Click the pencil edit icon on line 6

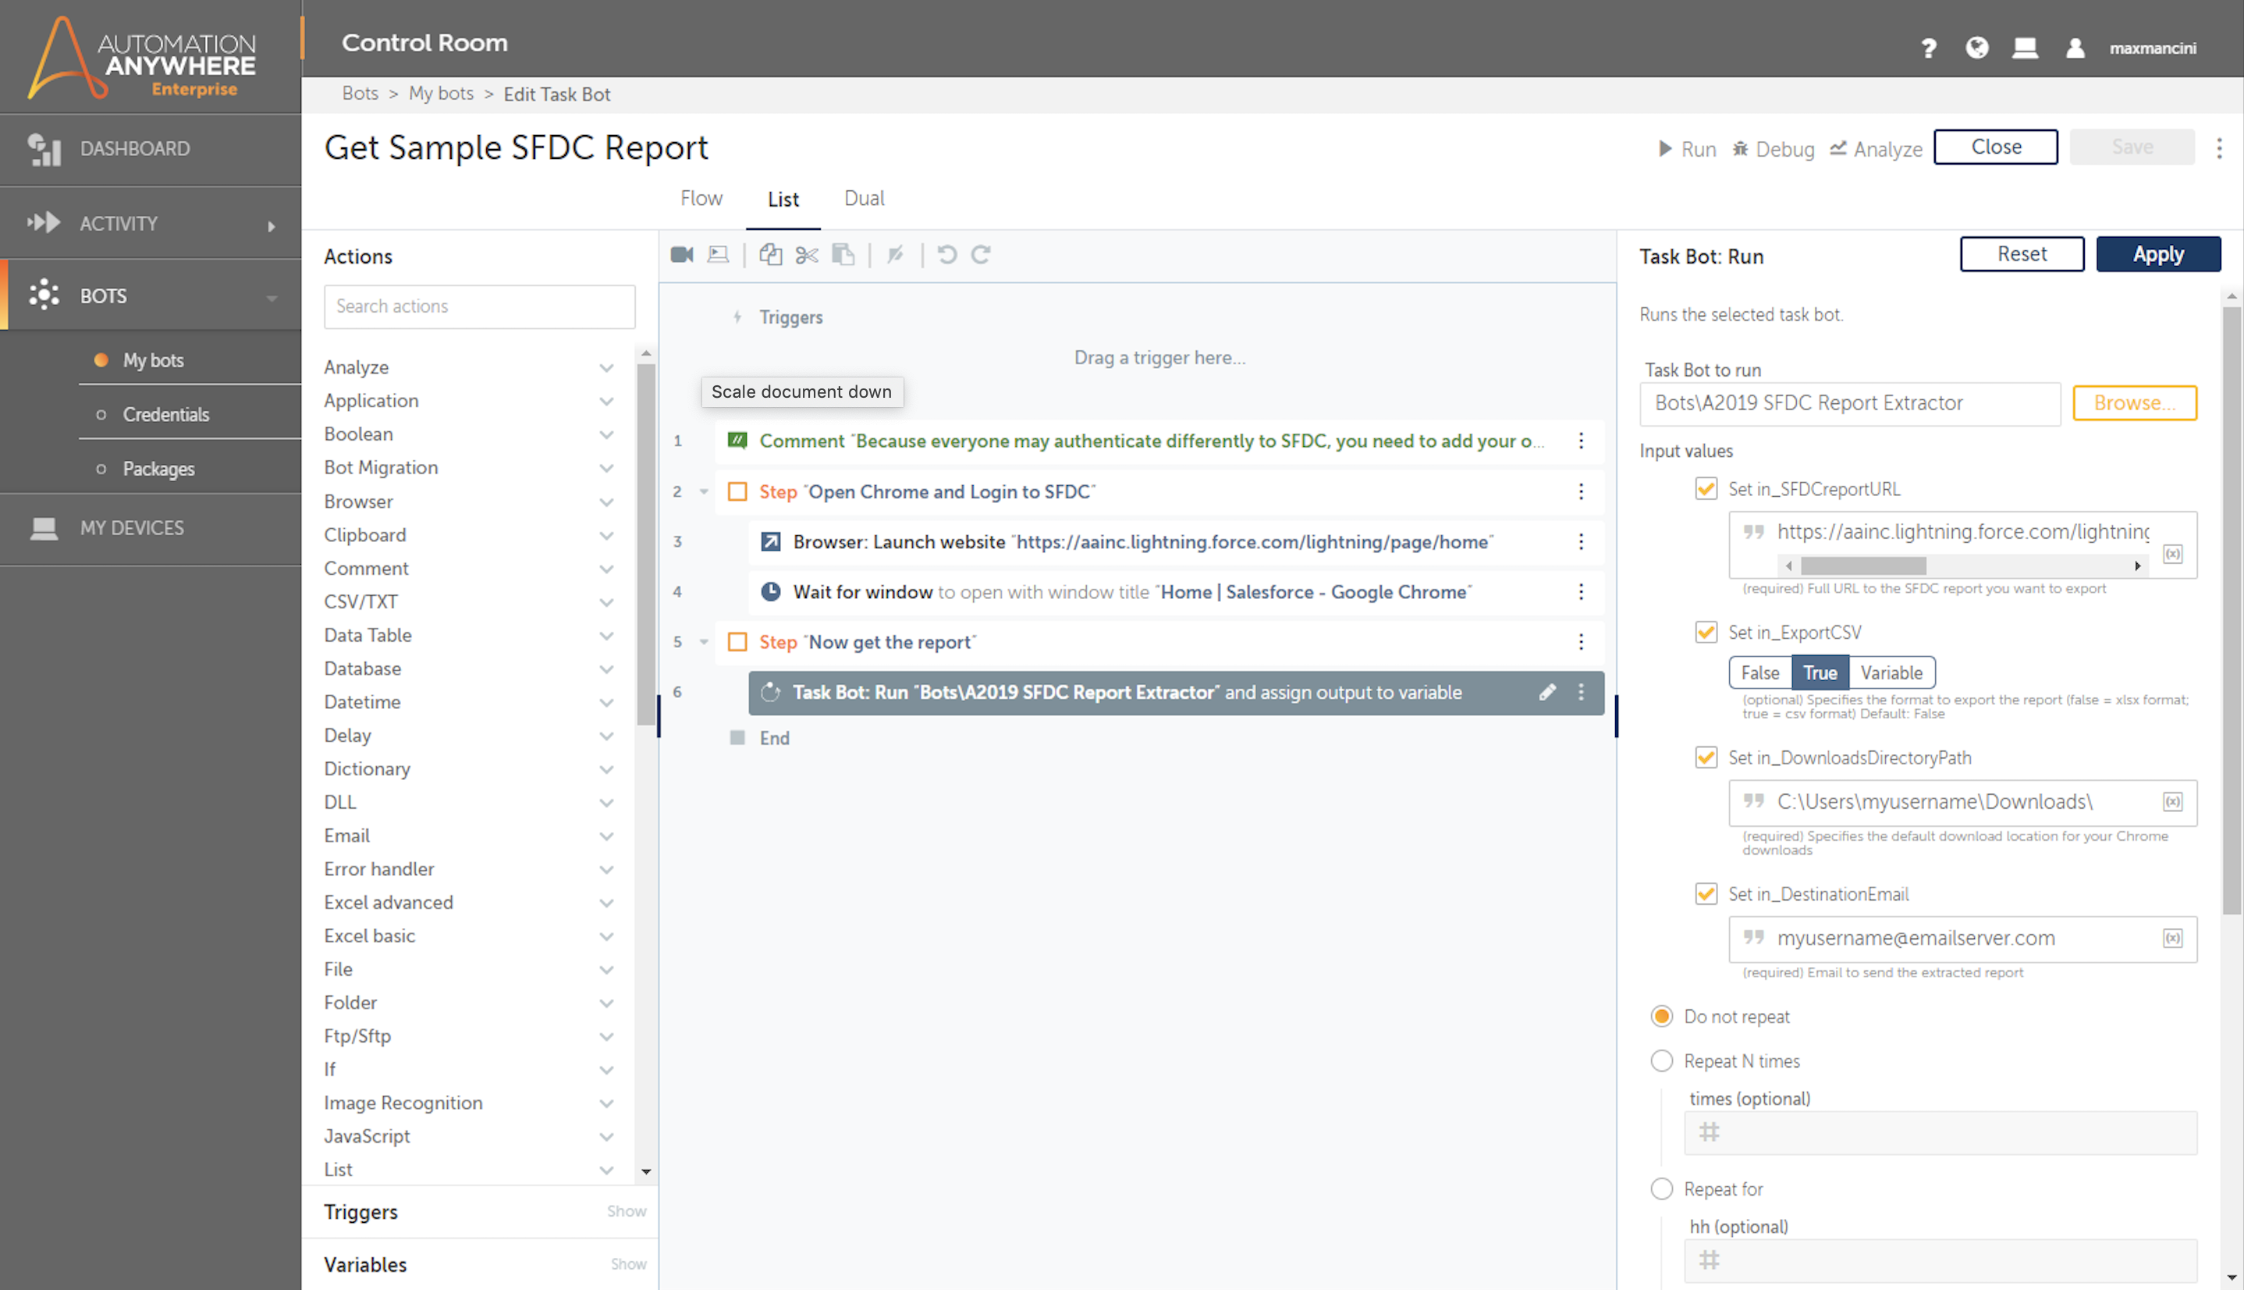point(1547,693)
